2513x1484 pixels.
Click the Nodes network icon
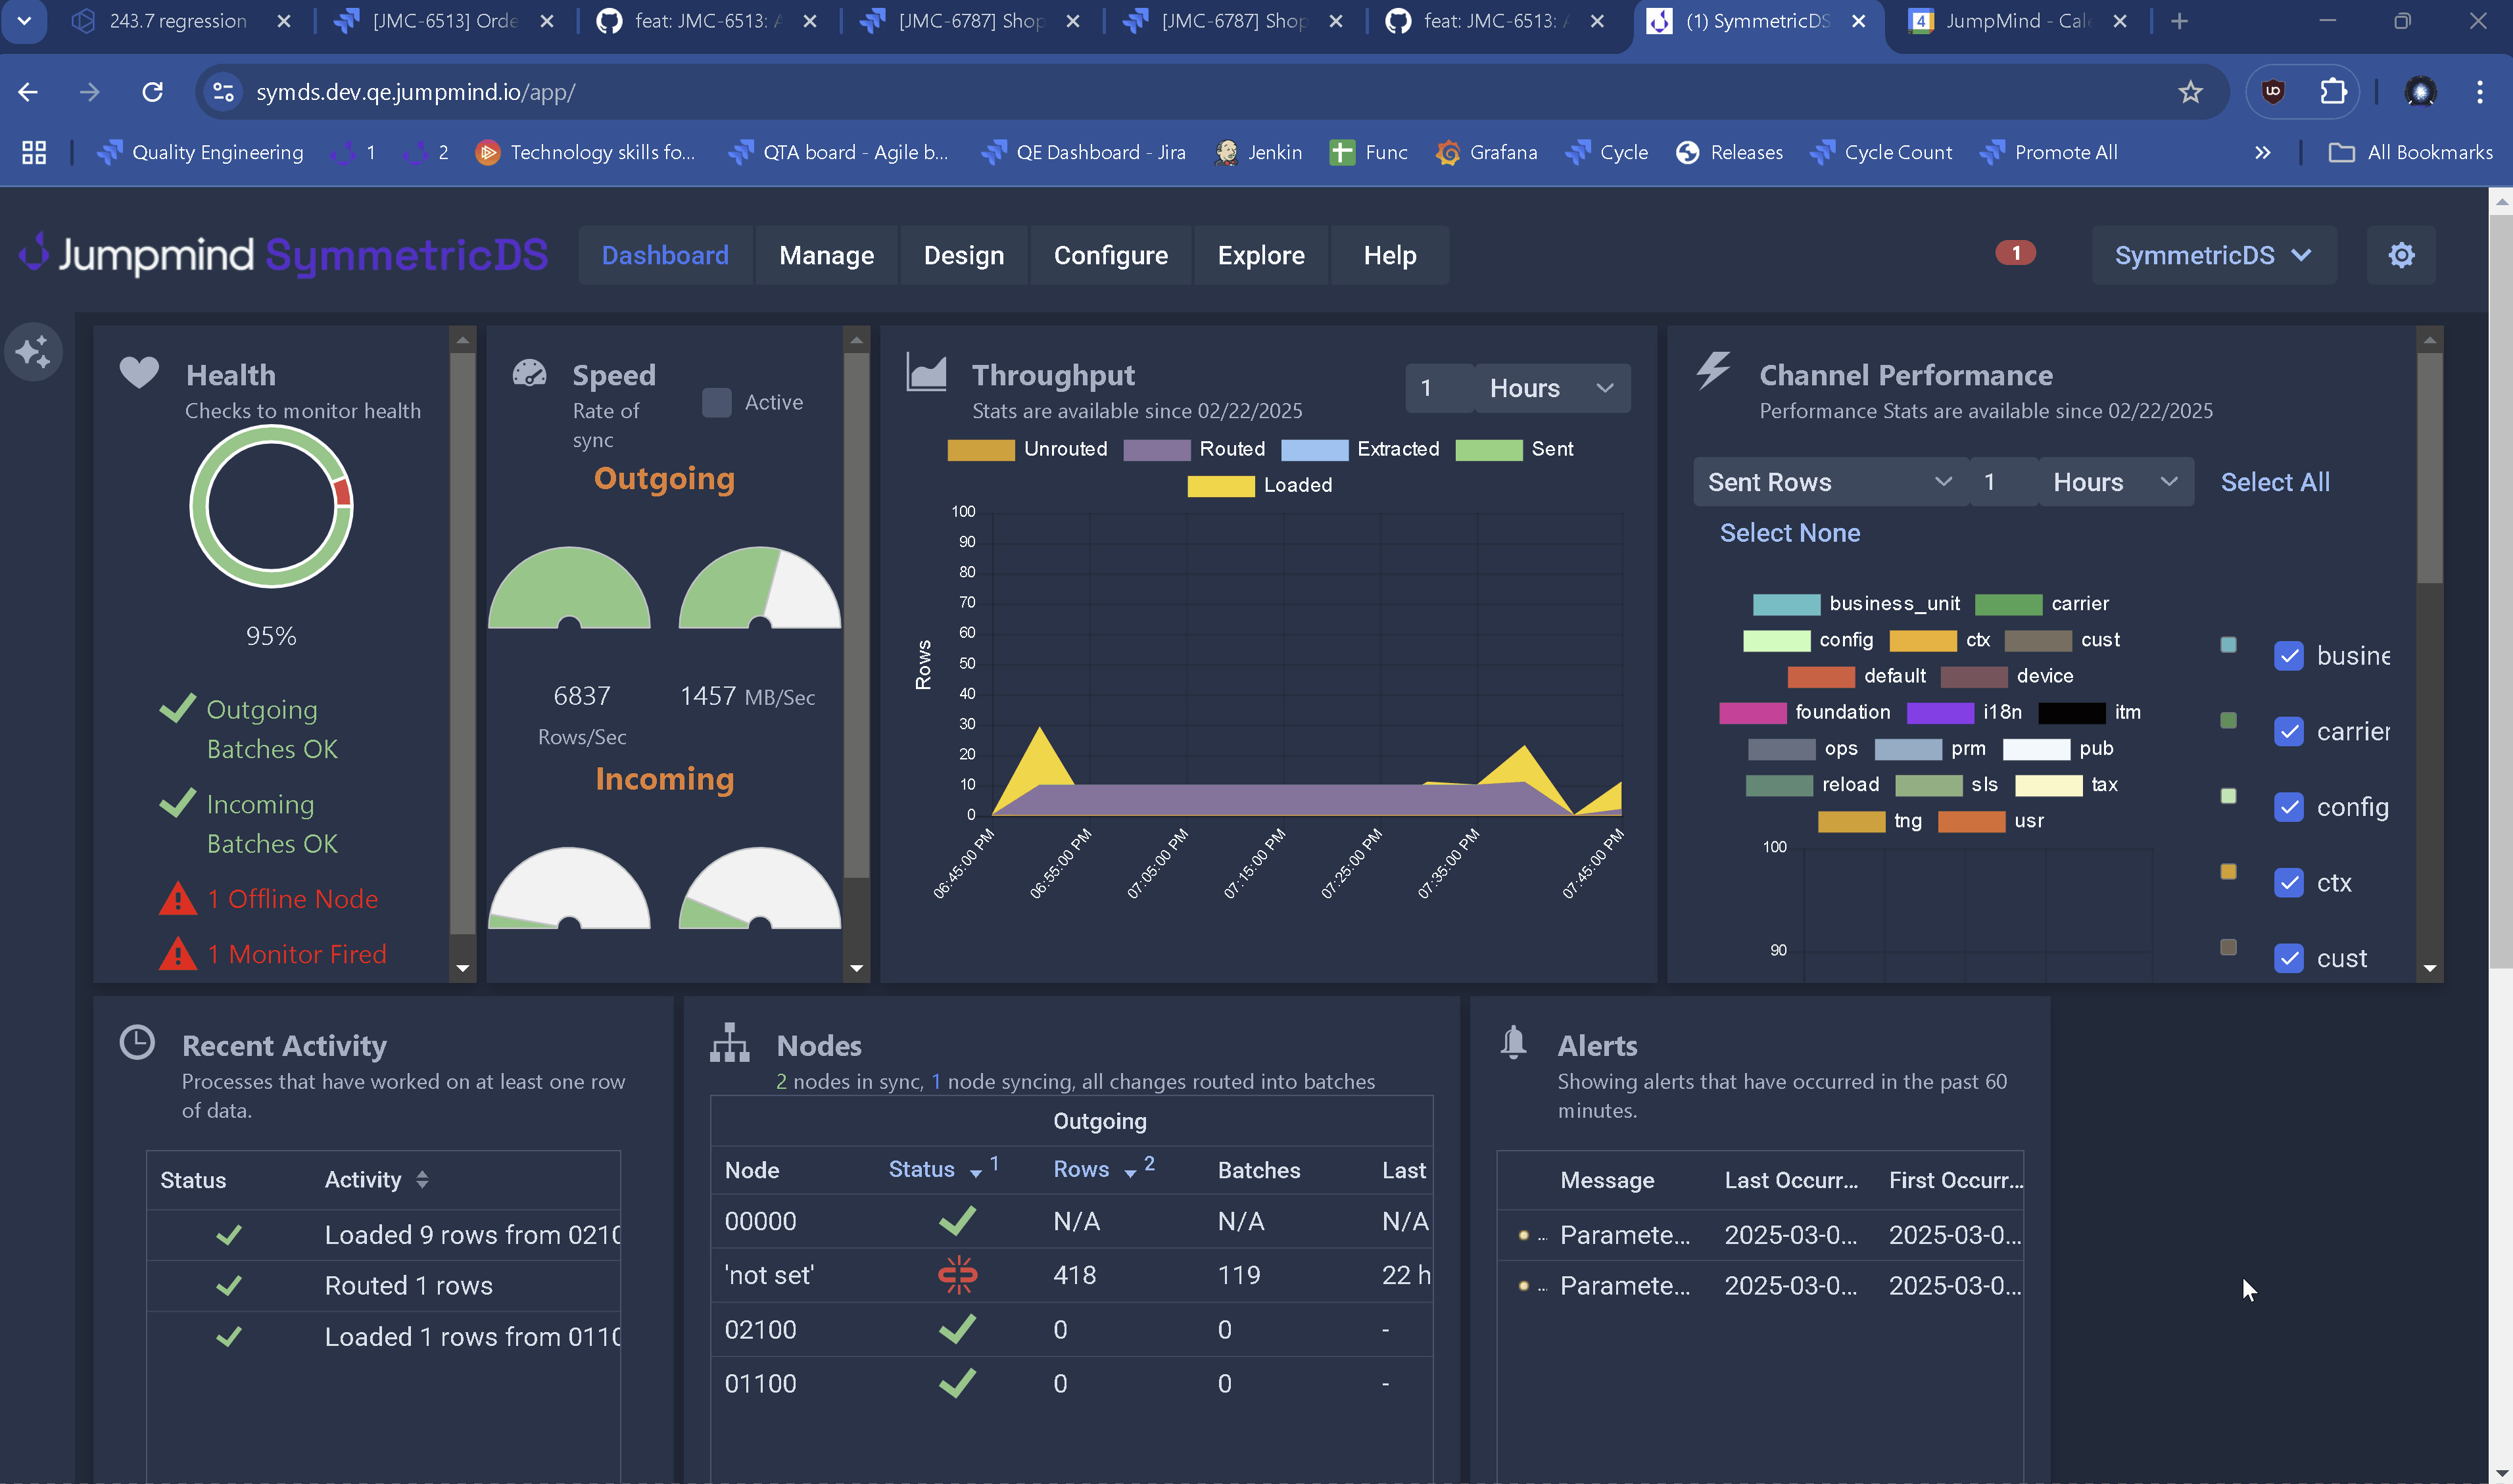coord(730,1043)
